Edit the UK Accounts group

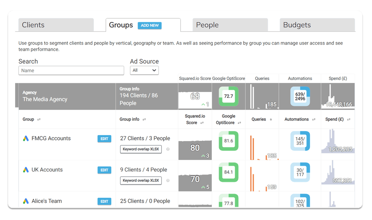pos(104,170)
